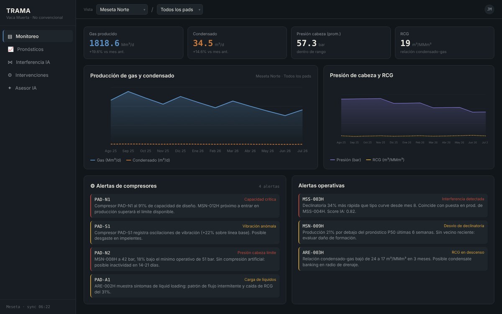Open the PAD-N2 presión cabeza límite alert

pos(184,259)
